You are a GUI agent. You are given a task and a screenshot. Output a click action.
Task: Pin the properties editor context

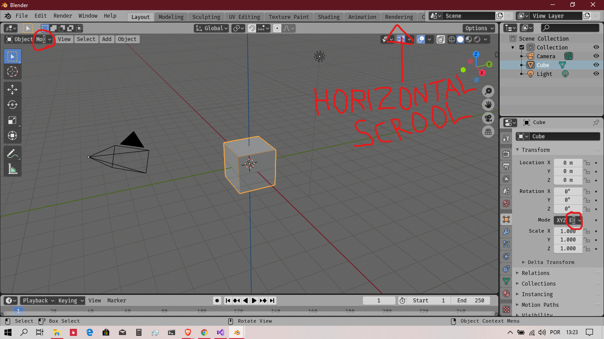(596, 123)
